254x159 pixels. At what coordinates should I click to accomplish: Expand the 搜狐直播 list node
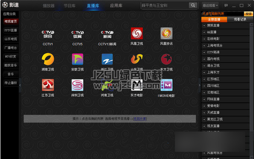click(204, 26)
